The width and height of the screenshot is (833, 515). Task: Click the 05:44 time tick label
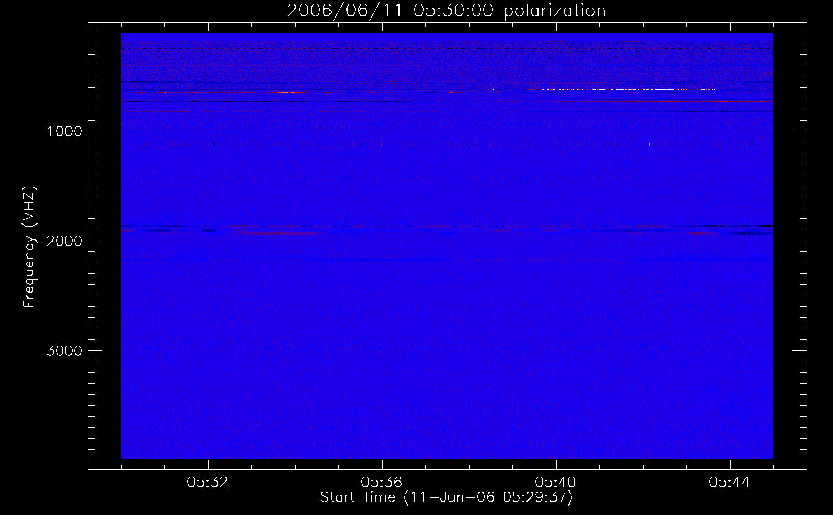tap(730, 483)
